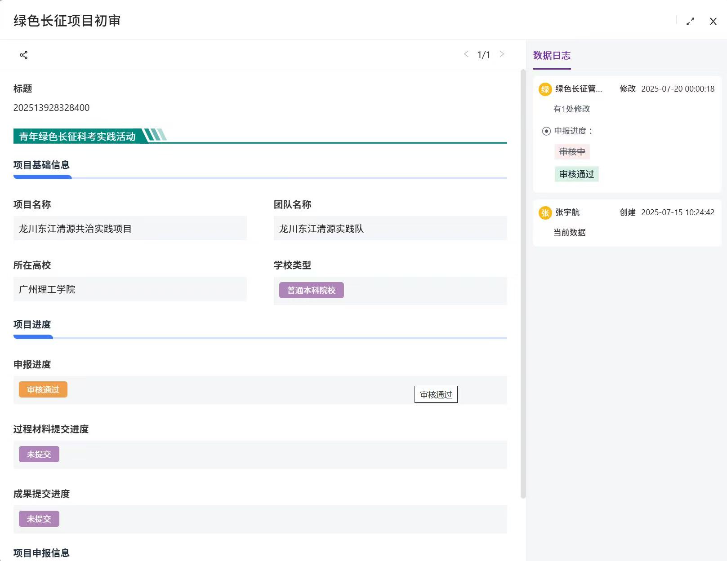Click the yellow 绿 user avatar
Image resolution: width=727 pixels, height=561 pixels.
[545, 89]
